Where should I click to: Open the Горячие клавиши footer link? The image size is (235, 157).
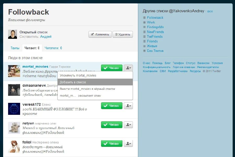pyautogui.click(x=184, y=67)
